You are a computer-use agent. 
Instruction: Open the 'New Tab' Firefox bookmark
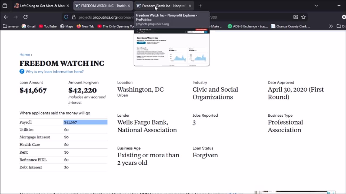tap(85, 26)
